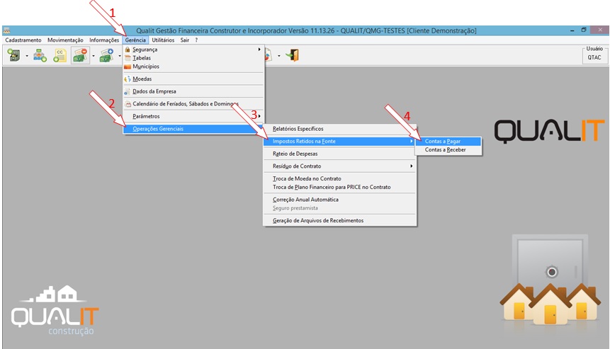The height and width of the screenshot is (349, 610).
Task: Click the application icon in title bar
Action: tap(7, 30)
